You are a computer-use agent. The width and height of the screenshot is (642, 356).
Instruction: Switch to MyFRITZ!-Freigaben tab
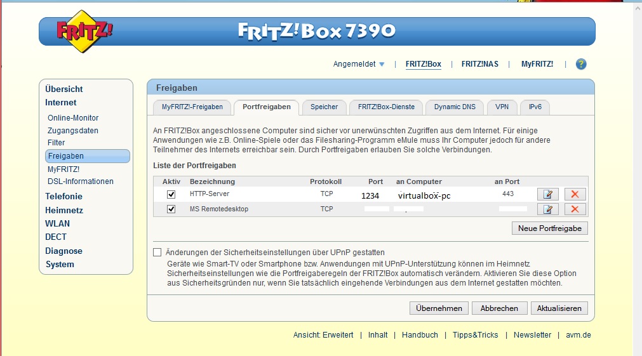pos(192,107)
